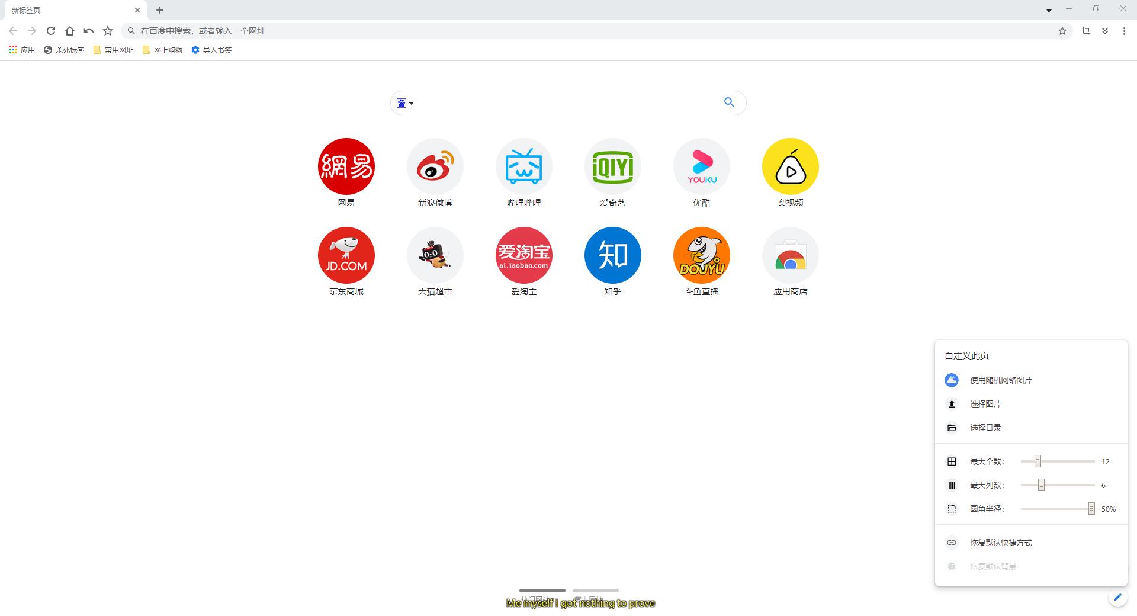Click the 圆角半径 value 50%

pyautogui.click(x=1109, y=509)
